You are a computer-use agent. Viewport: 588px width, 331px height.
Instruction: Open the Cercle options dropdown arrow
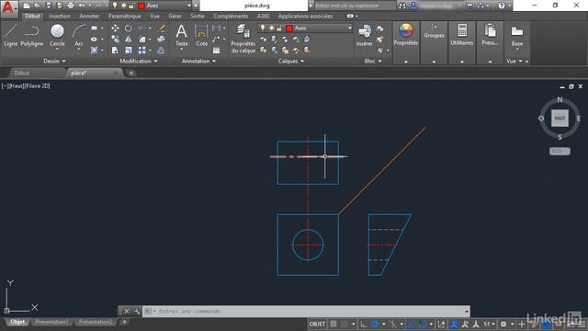tap(57, 50)
